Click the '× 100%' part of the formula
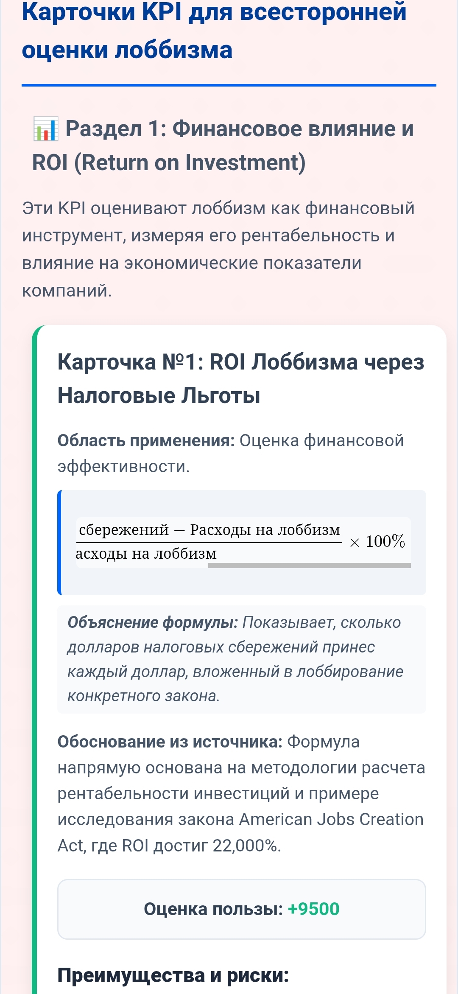The height and width of the screenshot is (994, 458). click(x=377, y=542)
